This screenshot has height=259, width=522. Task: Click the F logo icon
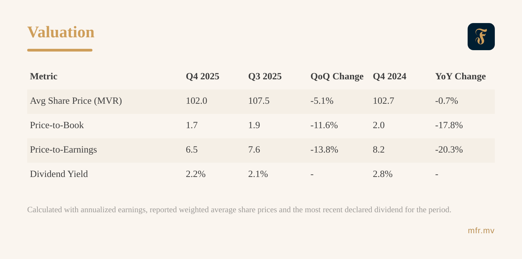481,37
